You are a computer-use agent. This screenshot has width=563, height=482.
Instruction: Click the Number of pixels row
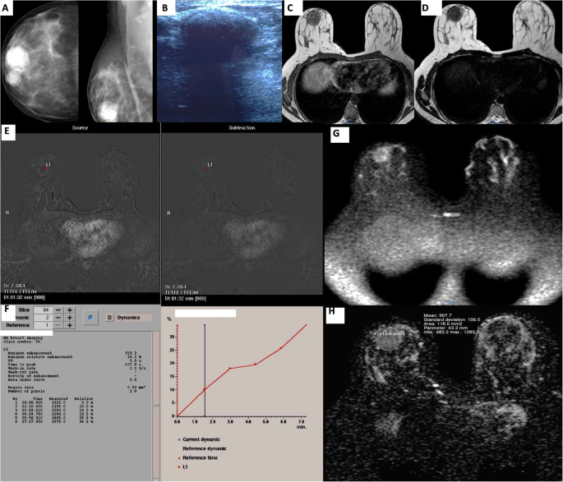72,392
